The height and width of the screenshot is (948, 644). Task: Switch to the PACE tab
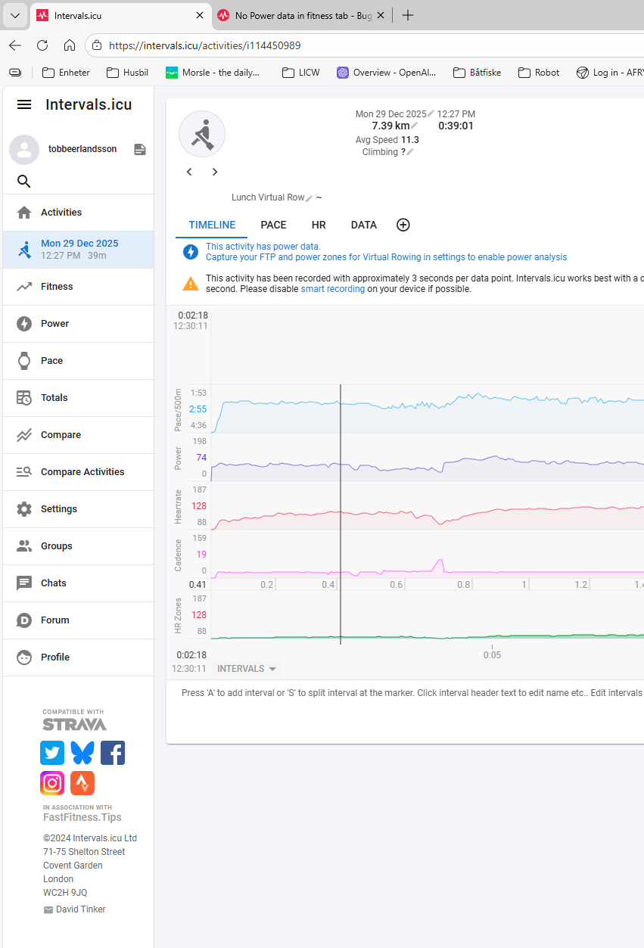pos(273,225)
